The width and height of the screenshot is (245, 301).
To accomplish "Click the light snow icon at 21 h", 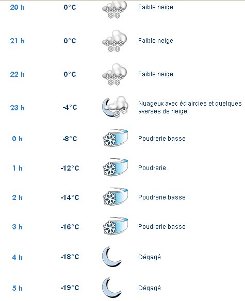I will click(x=115, y=41).
